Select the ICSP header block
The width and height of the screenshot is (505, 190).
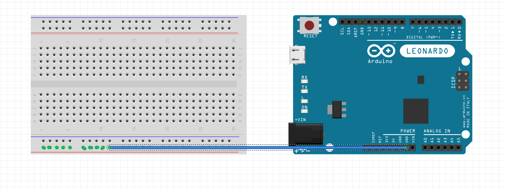(x=462, y=81)
